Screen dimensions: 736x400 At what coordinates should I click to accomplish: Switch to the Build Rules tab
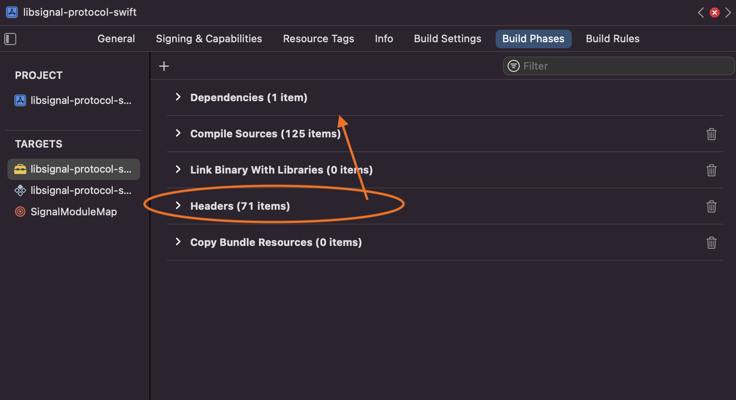point(613,39)
